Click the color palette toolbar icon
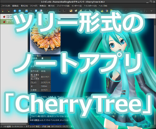This screenshot has height=129, width=156. pyautogui.click(x=107, y=11)
